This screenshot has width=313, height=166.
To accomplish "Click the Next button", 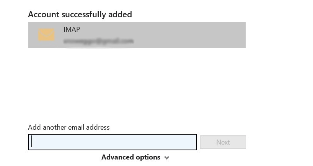I will point(223,142).
